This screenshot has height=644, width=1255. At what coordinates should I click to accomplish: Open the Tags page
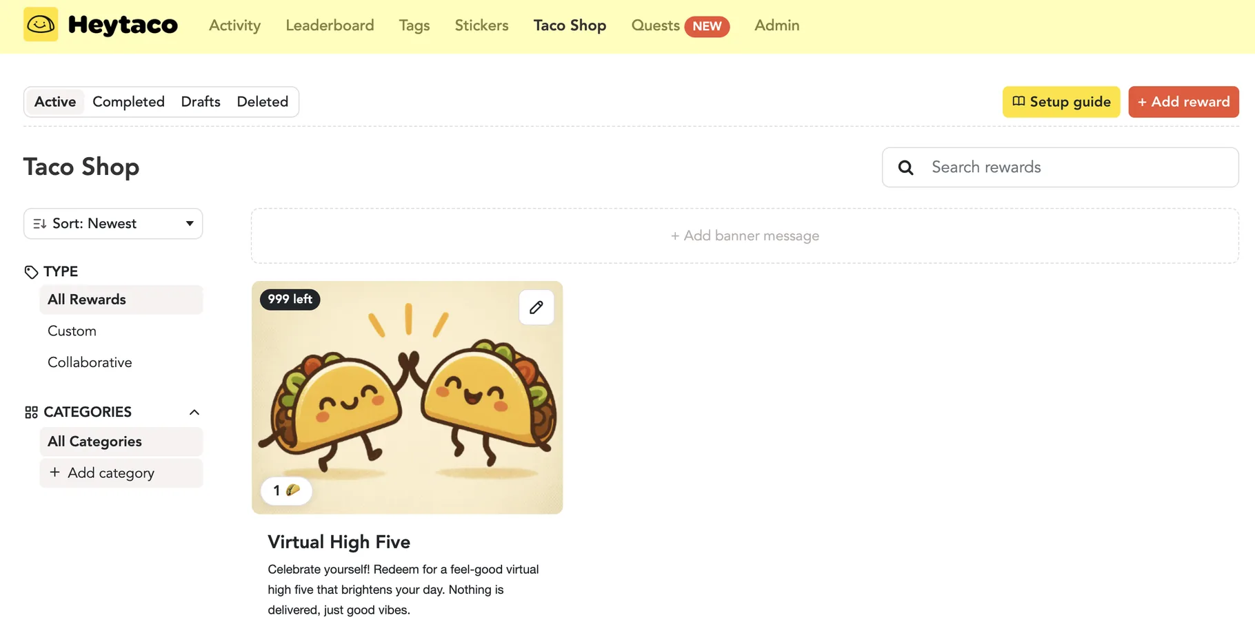coord(414,25)
